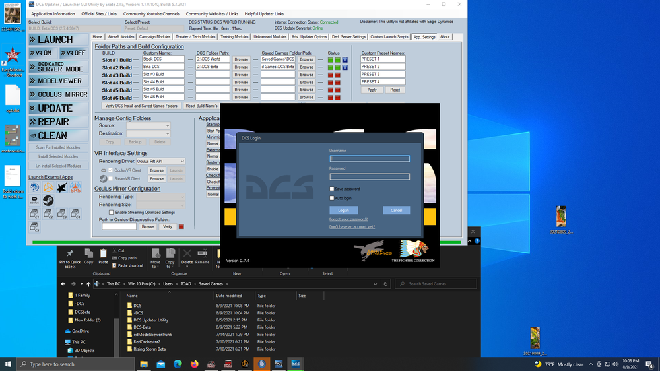Open the Official Sites / Links menu
The image size is (660, 371).
(99, 13)
